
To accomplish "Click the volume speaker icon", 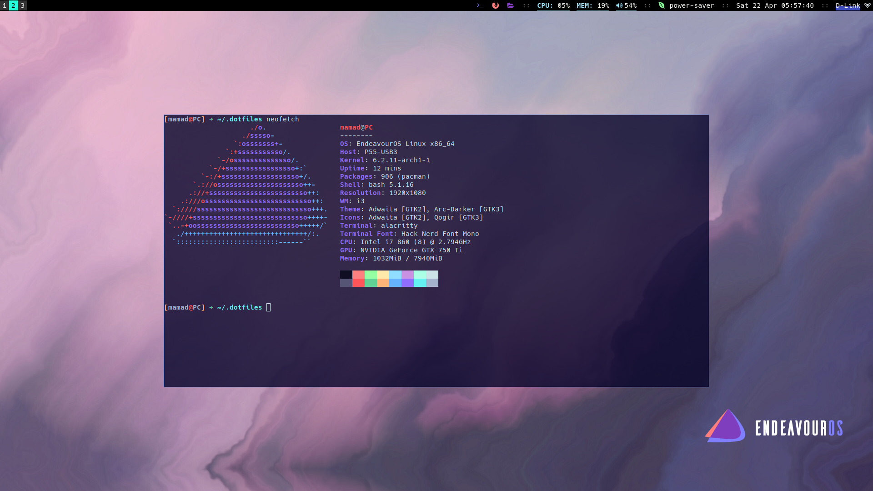I will (619, 5).
